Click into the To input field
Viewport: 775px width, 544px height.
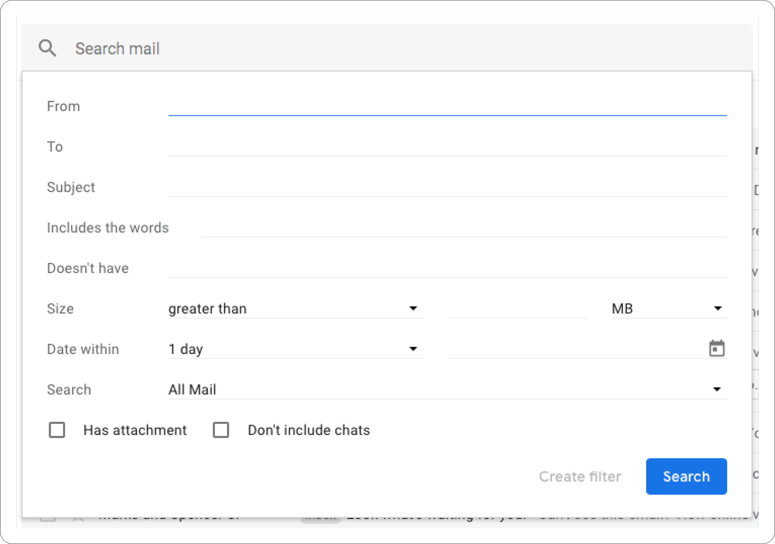(x=447, y=148)
